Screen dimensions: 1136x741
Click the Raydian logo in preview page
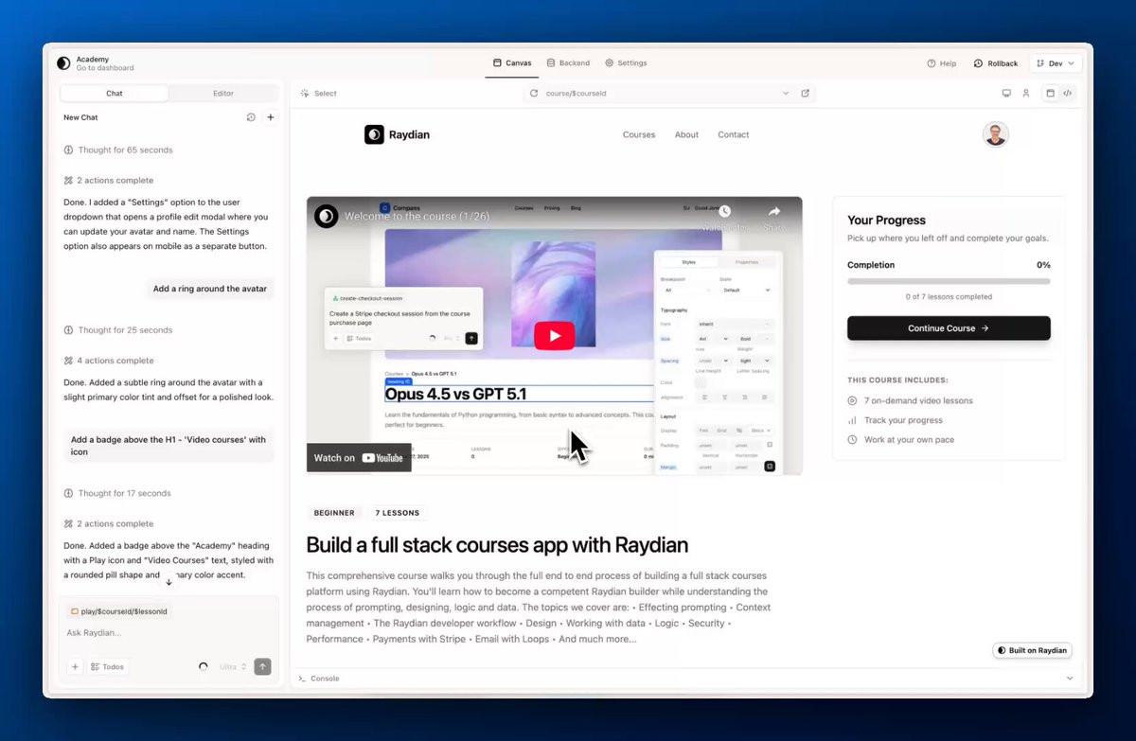(397, 134)
